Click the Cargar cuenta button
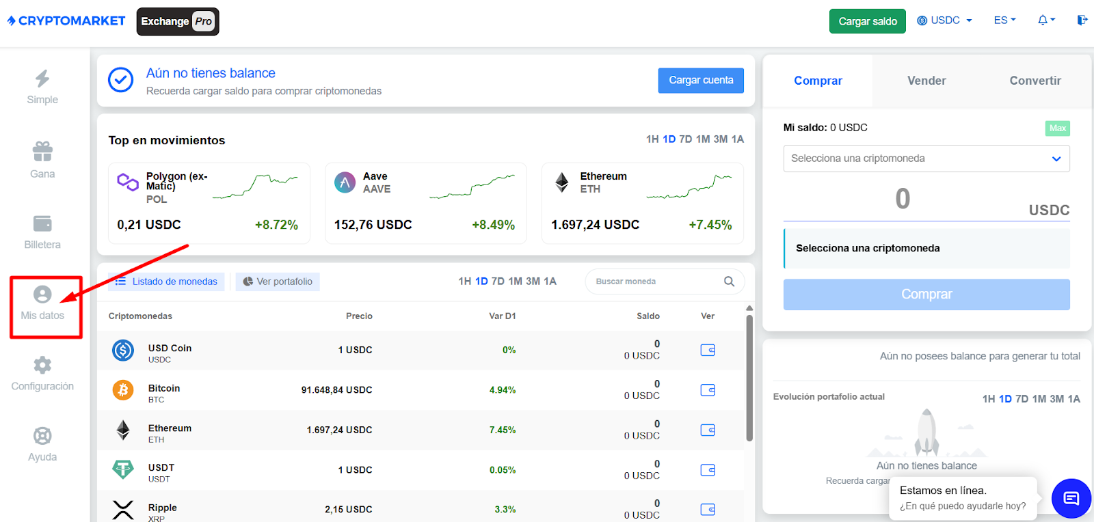Screen dimensions: 1094x522 [x=701, y=81]
